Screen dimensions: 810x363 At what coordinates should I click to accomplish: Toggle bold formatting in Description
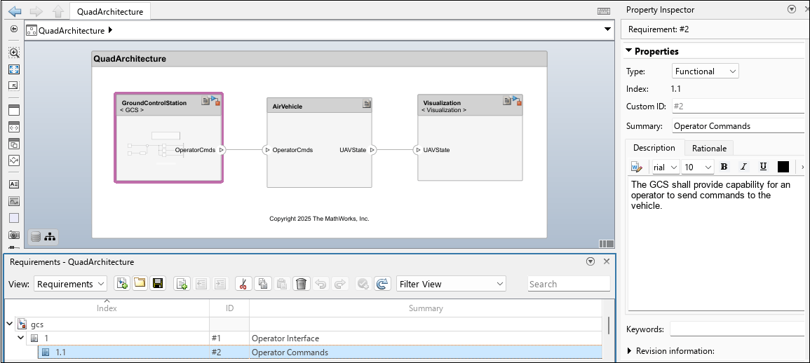pos(724,167)
